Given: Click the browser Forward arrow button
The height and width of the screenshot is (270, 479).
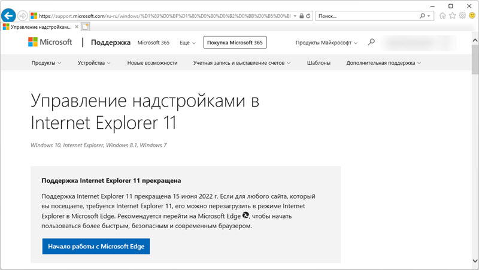Looking at the screenshot, I should pyautogui.click(x=23, y=16).
